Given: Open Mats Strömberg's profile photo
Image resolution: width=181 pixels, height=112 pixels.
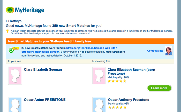Looking at the screenshot, I should (169, 51).
